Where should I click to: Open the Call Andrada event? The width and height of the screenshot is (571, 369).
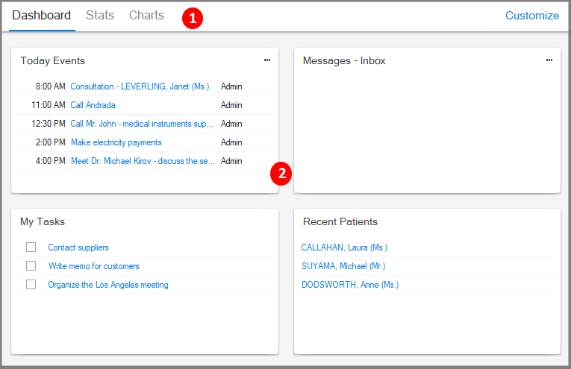click(x=93, y=105)
